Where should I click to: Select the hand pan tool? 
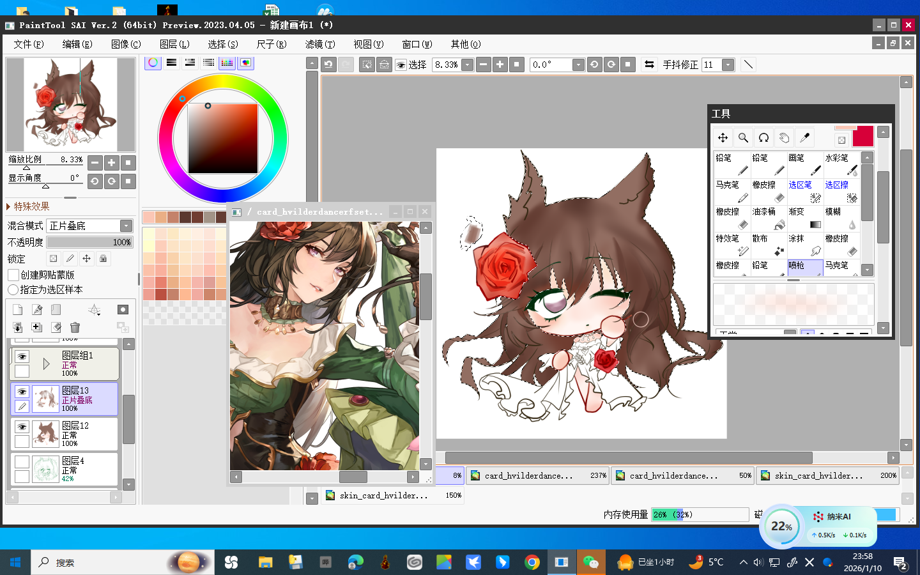(x=784, y=137)
